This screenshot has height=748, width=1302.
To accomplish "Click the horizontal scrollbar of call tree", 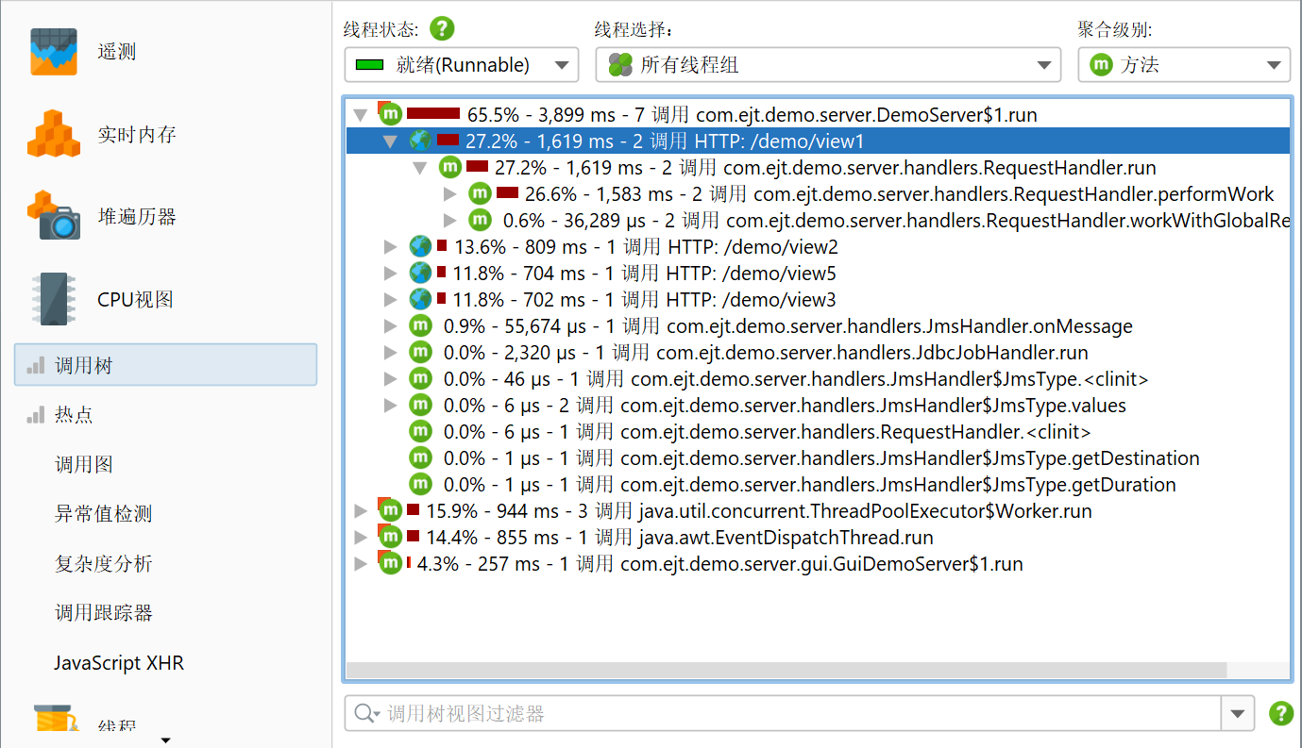I will (x=786, y=670).
